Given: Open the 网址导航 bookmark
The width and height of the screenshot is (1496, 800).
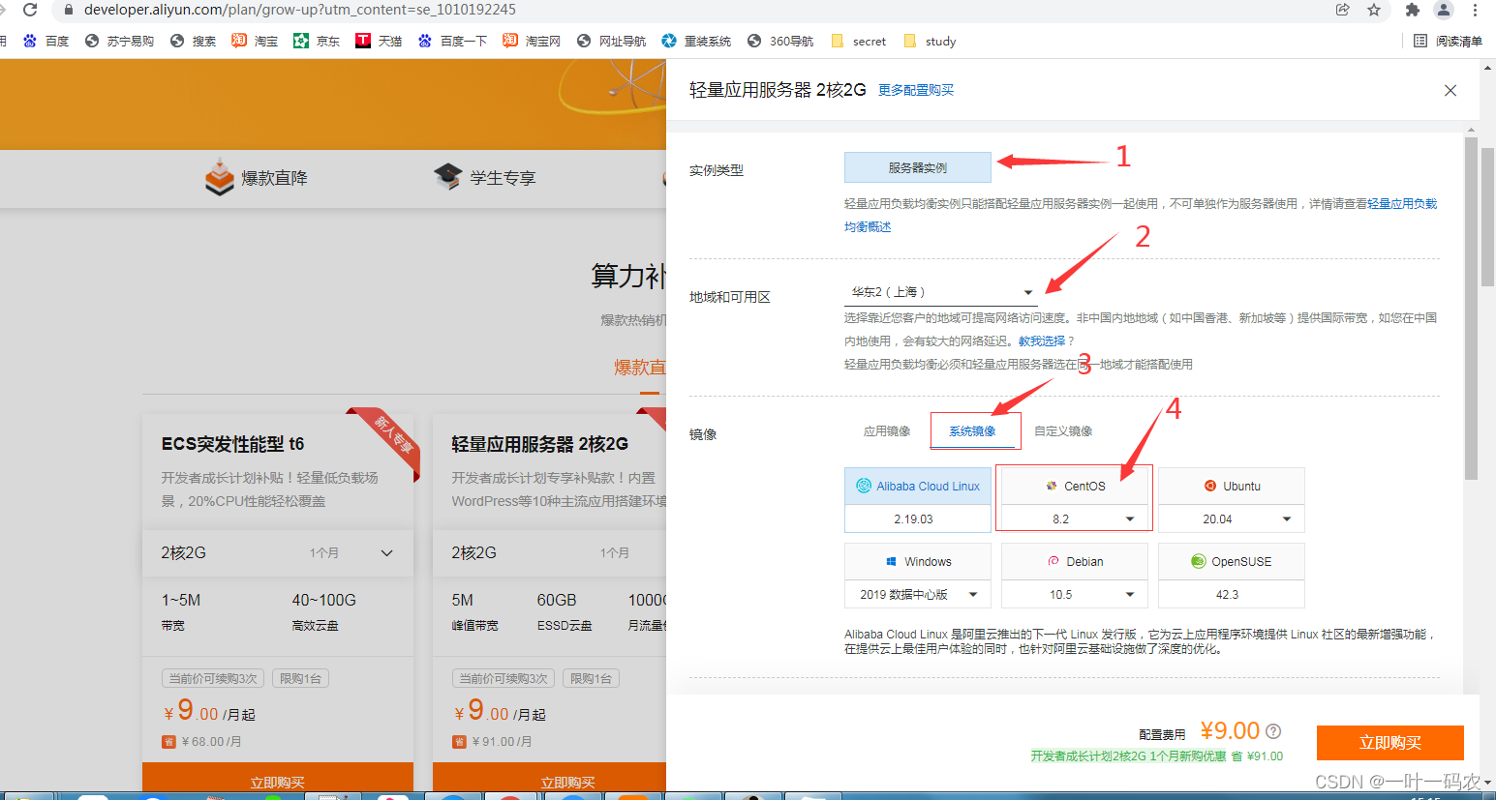Looking at the screenshot, I should point(612,41).
